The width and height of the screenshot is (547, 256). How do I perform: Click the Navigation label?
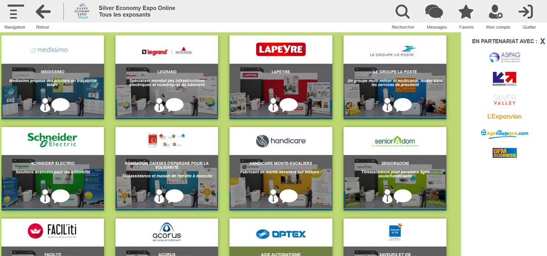coord(15,27)
